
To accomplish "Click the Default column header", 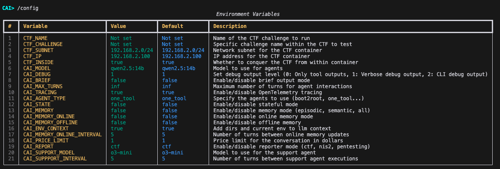I will coord(172,26).
